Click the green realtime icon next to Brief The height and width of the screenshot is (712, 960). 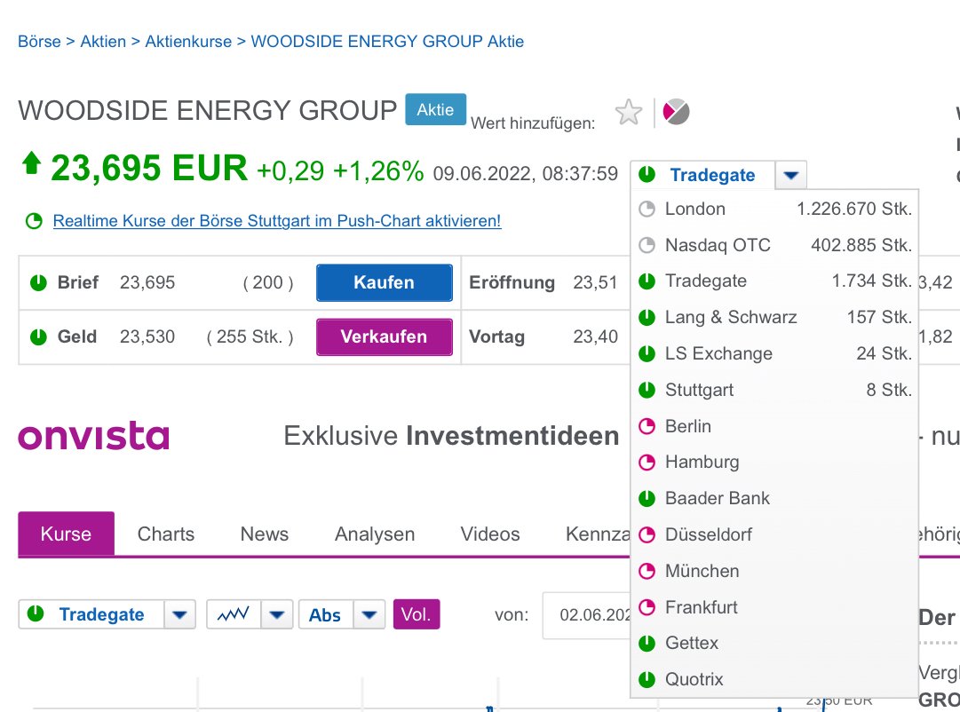tap(38, 283)
